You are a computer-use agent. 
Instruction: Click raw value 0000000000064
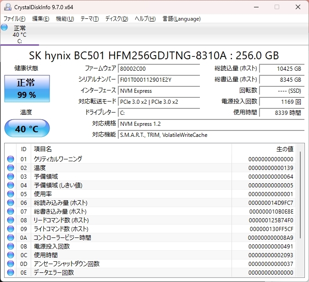[270, 176]
